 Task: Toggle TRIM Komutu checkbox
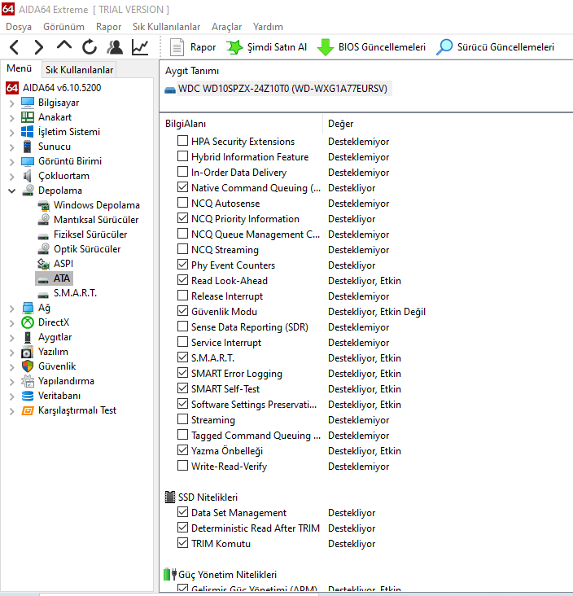(183, 543)
